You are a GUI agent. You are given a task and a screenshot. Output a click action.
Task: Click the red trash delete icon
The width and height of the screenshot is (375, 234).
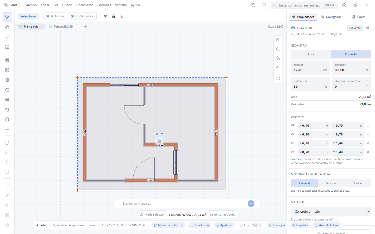pyautogui.click(x=122, y=16)
